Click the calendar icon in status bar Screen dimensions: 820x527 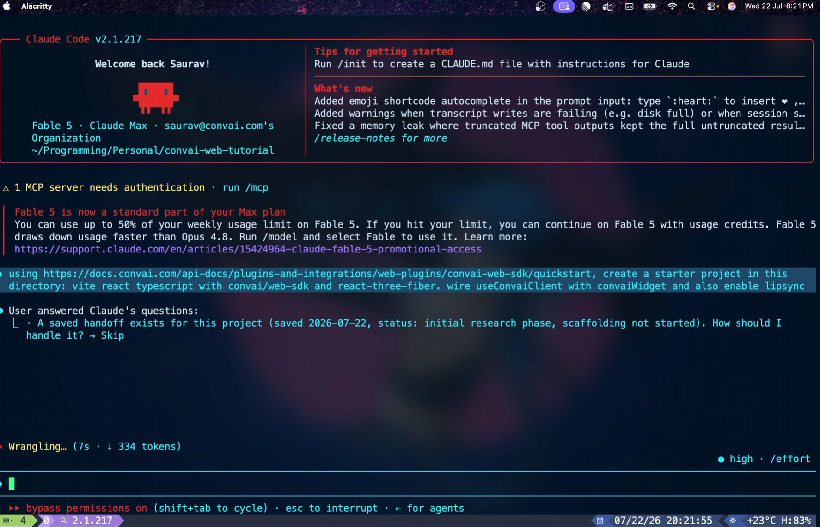600,521
